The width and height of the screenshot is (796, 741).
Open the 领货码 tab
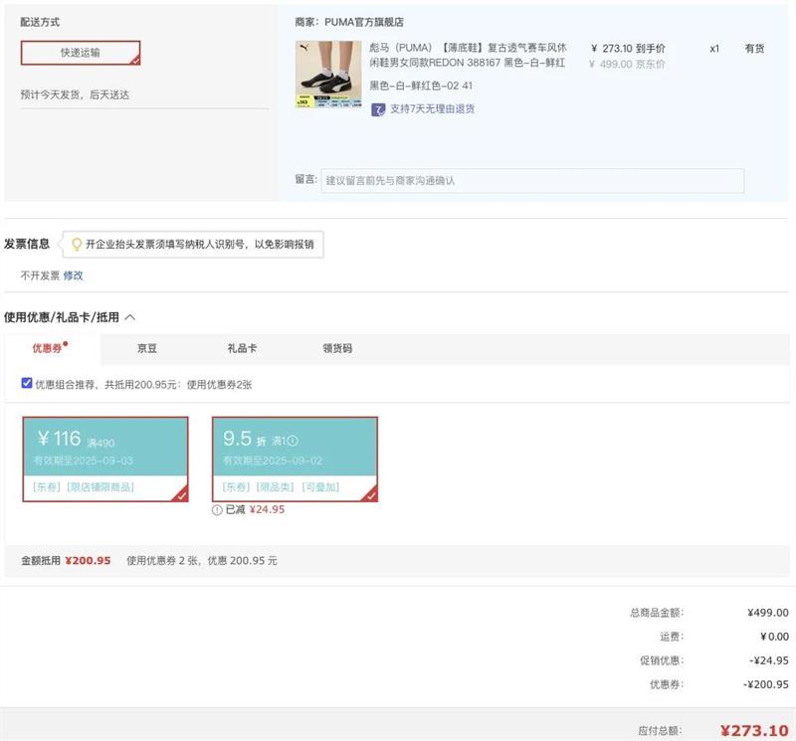click(337, 349)
